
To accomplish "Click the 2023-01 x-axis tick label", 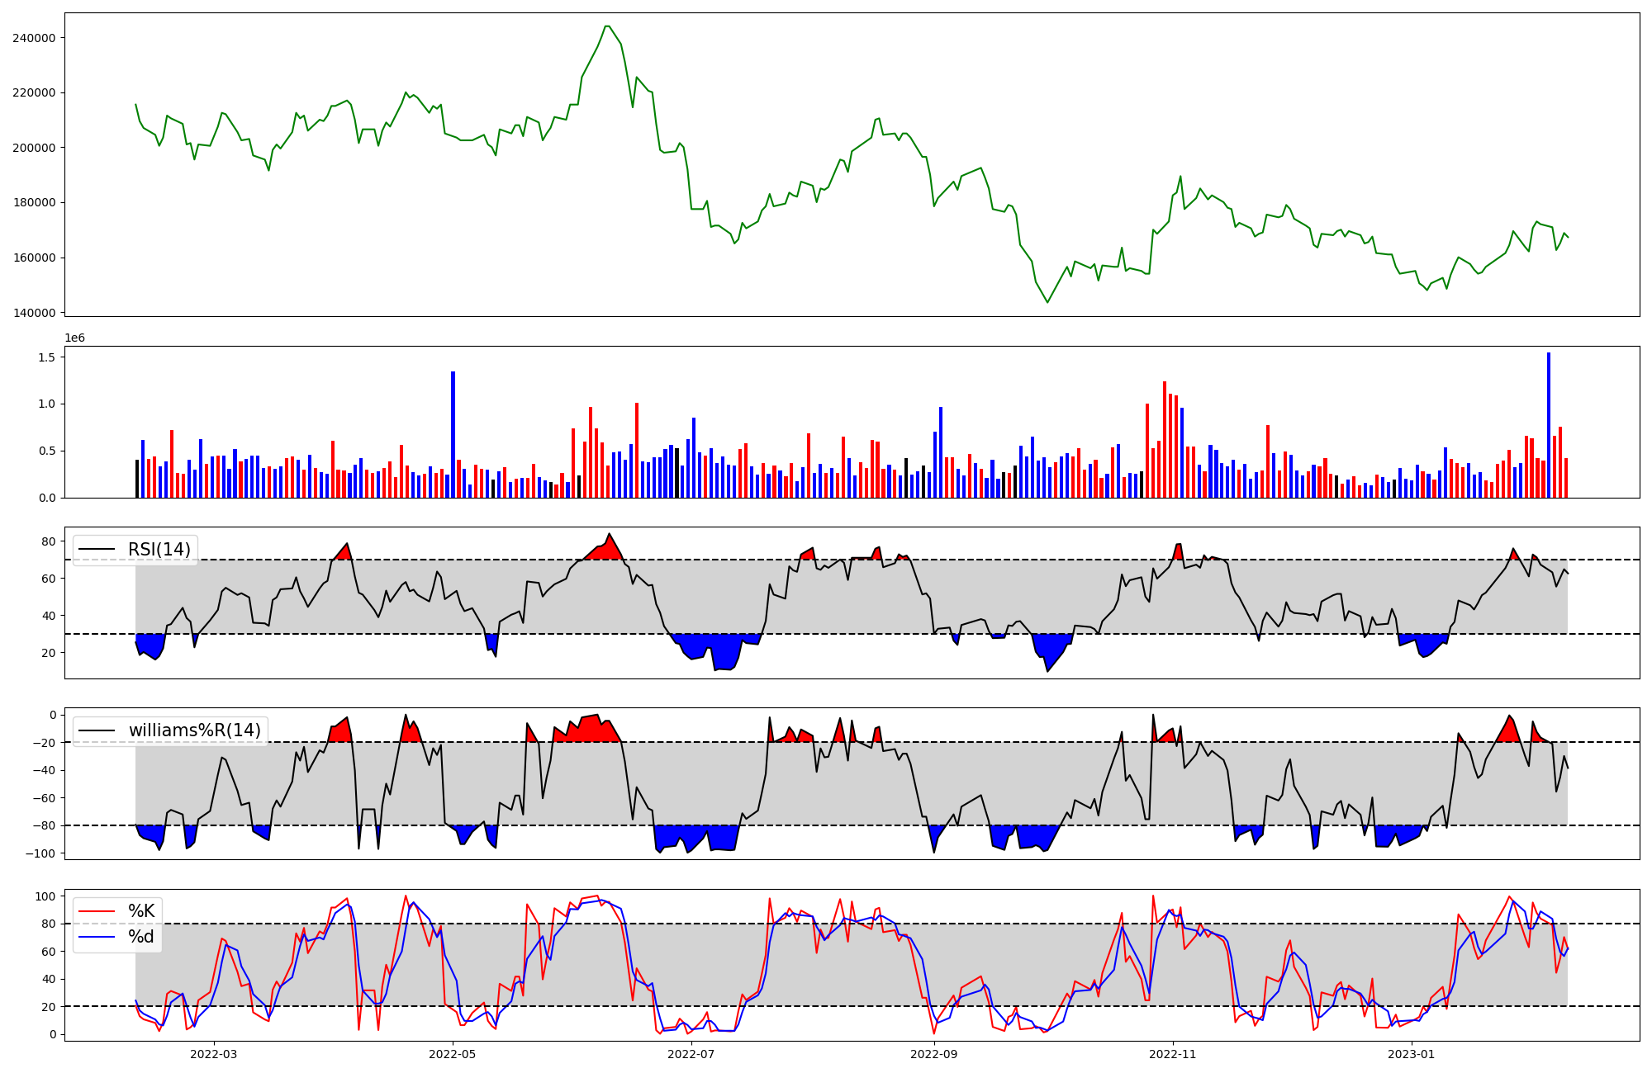I will tap(1411, 1054).
